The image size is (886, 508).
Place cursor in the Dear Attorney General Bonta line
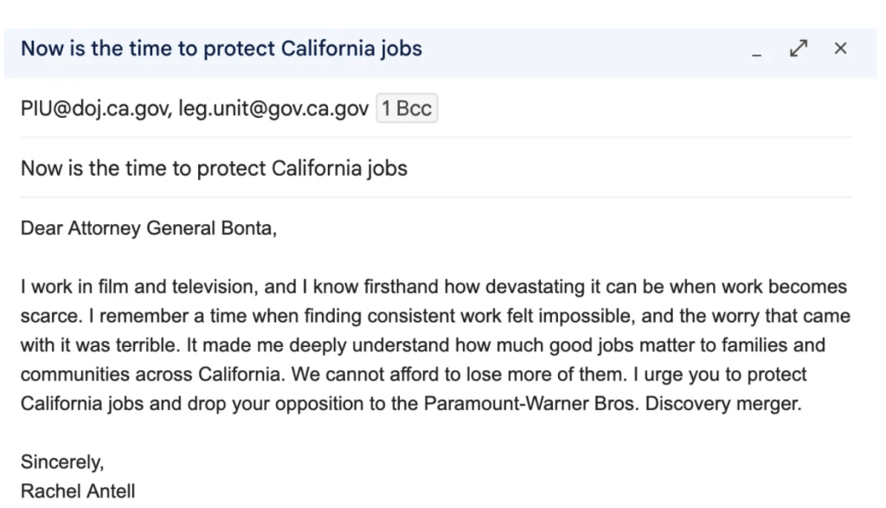click(149, 228)
